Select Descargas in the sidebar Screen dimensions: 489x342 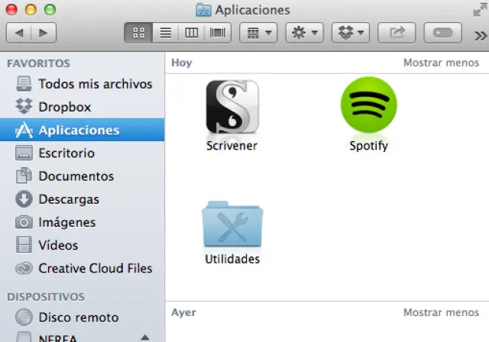pyautogui.click(x=69, y=199)
